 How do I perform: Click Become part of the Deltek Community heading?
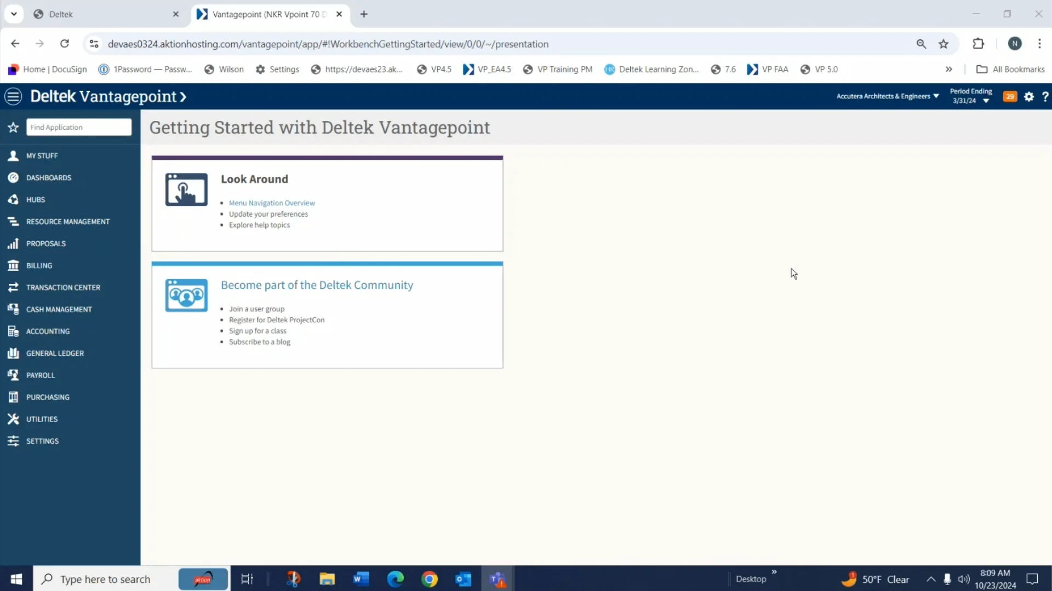click(317, 285)
